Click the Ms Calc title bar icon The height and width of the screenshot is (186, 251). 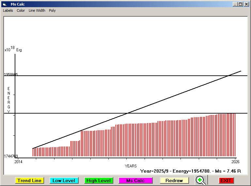tap(4, 4)
